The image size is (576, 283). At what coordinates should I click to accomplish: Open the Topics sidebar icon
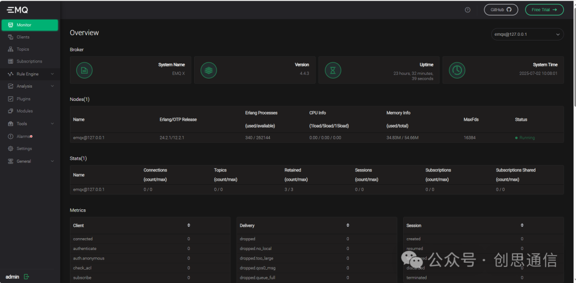tap(11, 49)
